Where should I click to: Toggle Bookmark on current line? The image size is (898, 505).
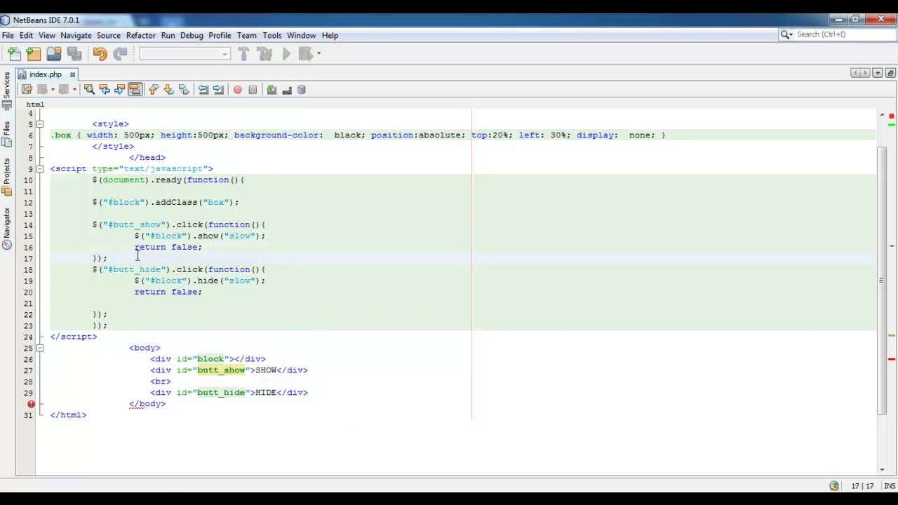[185, 90]
